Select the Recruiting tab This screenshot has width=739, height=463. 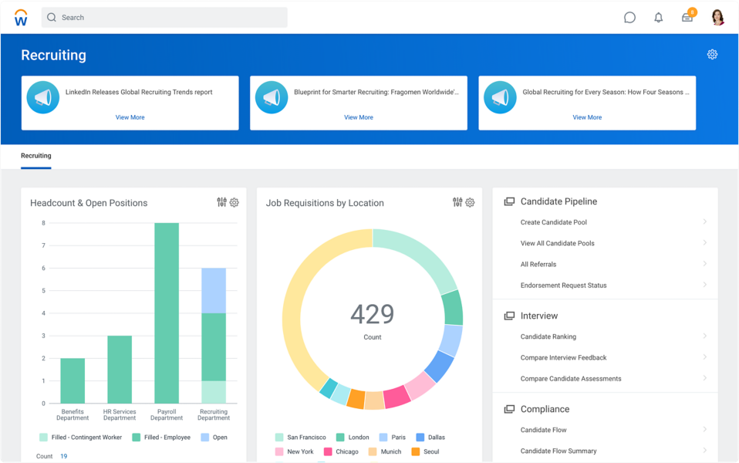coord(36,156)
